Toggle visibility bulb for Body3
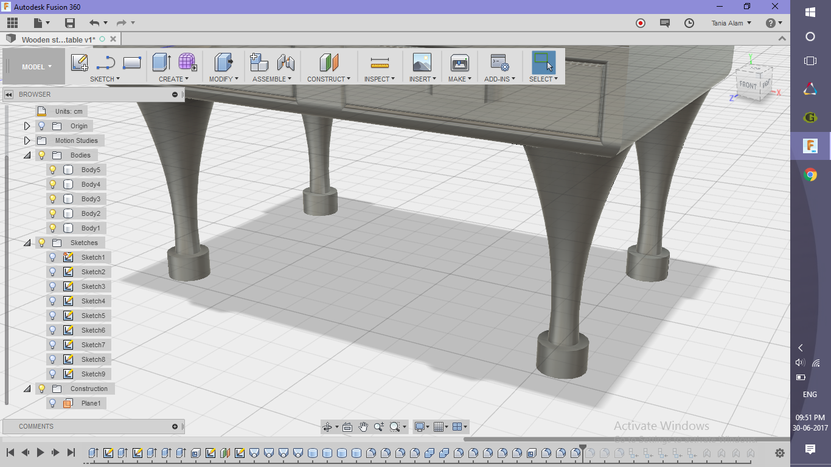 53,199
